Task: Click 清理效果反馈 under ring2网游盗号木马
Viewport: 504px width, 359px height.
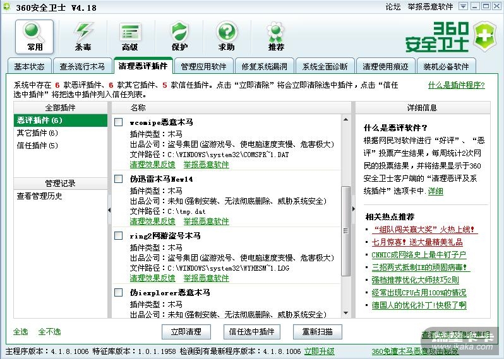Action: [152, 278]
